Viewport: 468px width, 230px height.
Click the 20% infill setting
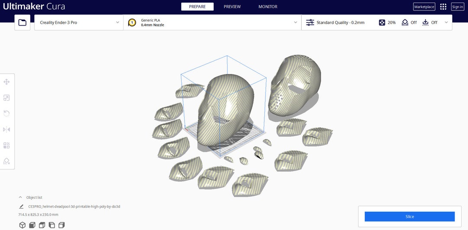pyautogui.click(x=387, y=23)
